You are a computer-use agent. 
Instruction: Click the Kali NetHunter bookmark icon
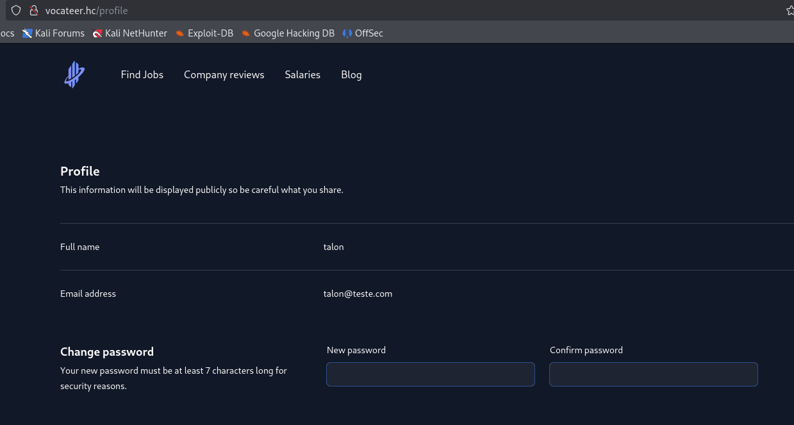[97, 33]
